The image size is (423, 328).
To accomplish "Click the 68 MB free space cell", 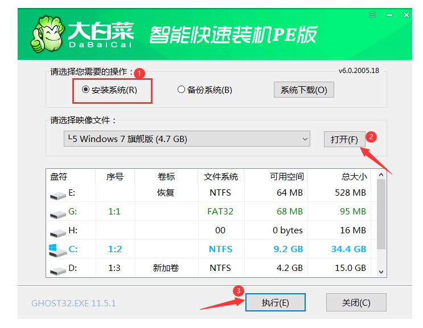I will [290, 212].
